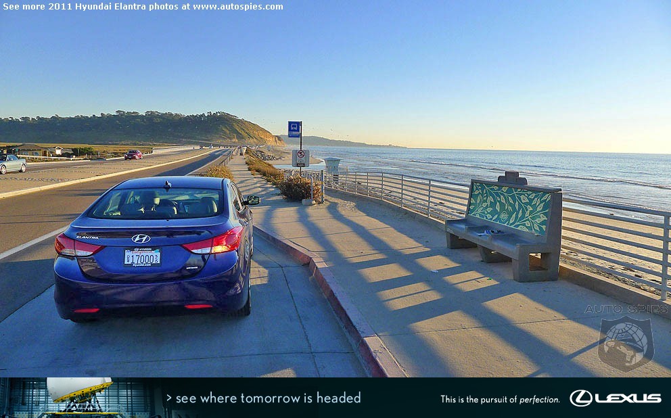The height and width of the screenshot is (418, 671).
Task: Select the ad thumbnail image in banner
Action: [78, 398]
